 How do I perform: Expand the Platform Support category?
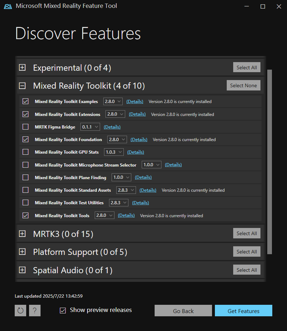click(22, 252)
